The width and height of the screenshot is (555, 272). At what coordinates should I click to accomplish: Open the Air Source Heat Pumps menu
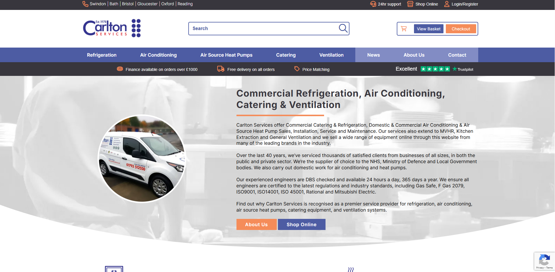click(226, 55)
